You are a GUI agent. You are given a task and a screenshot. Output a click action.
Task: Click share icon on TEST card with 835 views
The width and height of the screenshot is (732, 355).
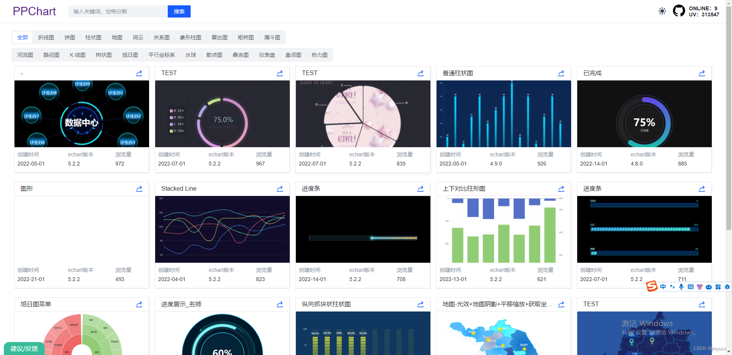click(x=421, y=73)
